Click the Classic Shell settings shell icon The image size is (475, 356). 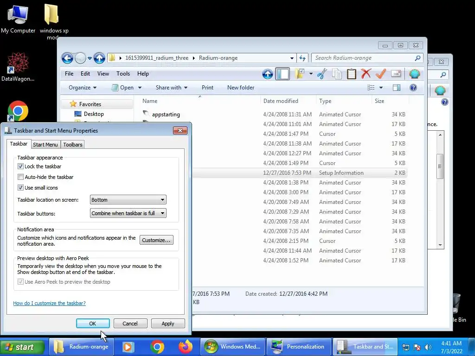point(414,74)
